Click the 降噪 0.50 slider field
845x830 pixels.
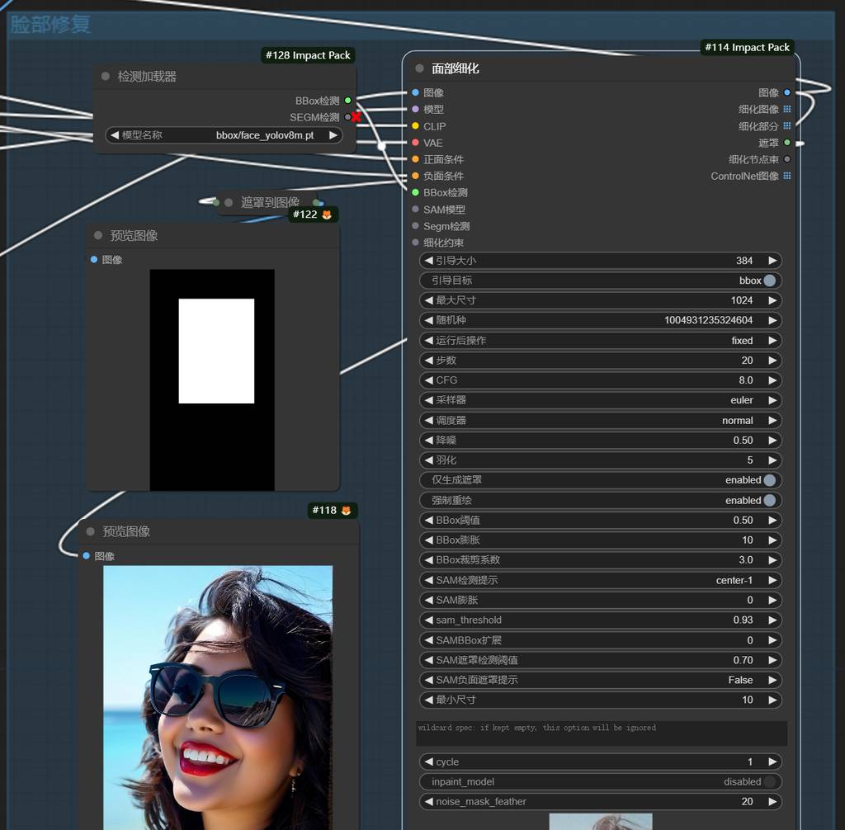point(600,440)
